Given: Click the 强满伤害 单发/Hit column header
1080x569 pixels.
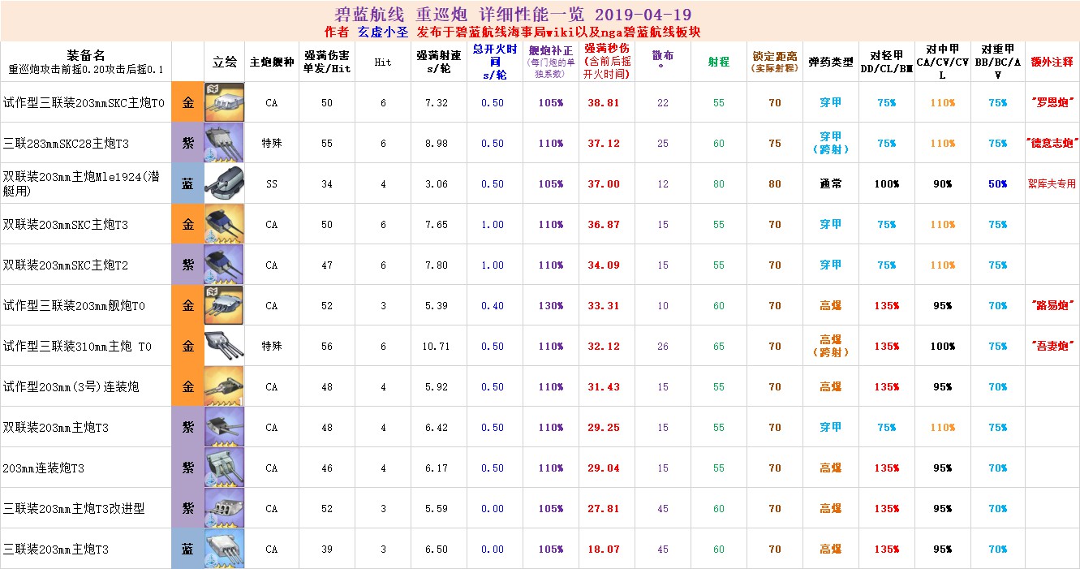Looking at the screenshot, I should point(327,62).
